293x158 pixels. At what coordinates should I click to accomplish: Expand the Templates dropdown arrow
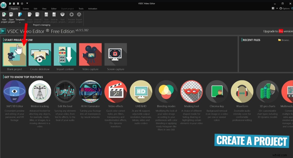click(20, 23)
